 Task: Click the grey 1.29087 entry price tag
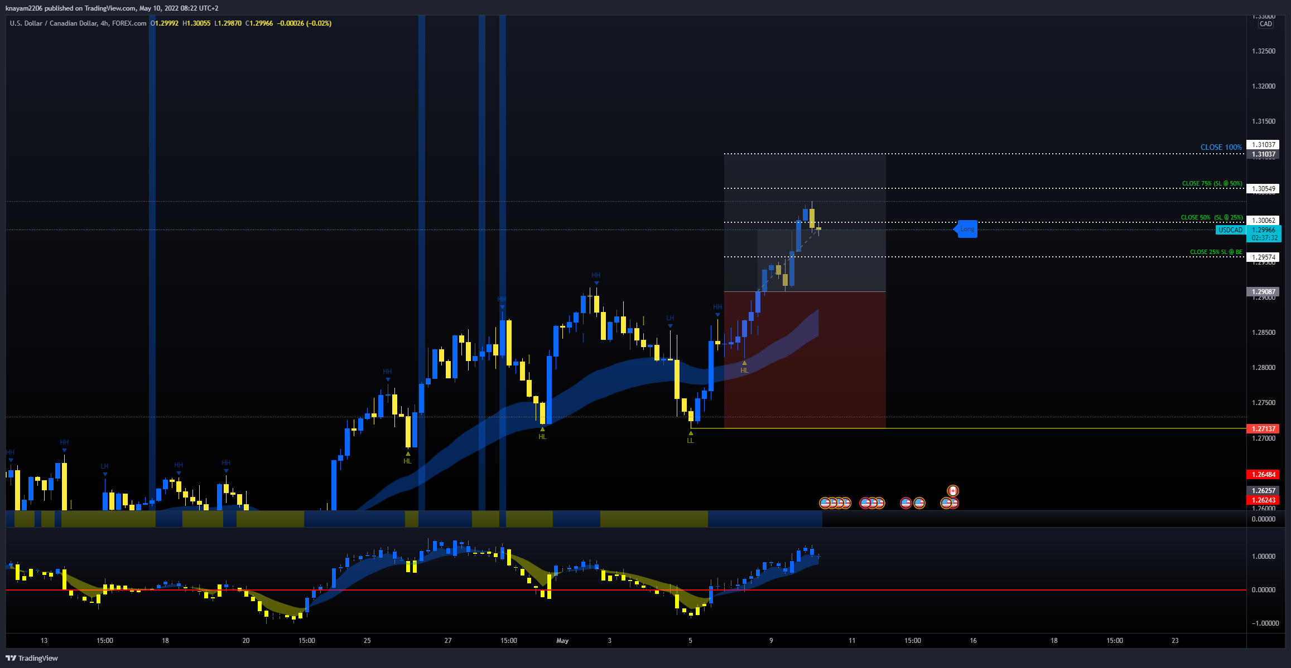(x=1263, y=291)
